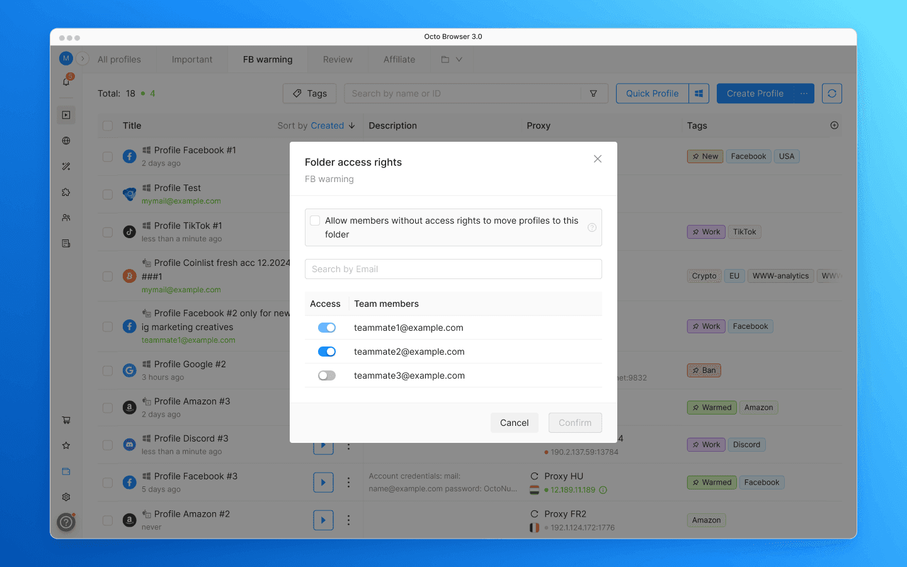This screenshot has height=567, width=907.
Task: Start the Profile Amazon #2 browser
Action: pyautogui.click(x=323, y=520)
